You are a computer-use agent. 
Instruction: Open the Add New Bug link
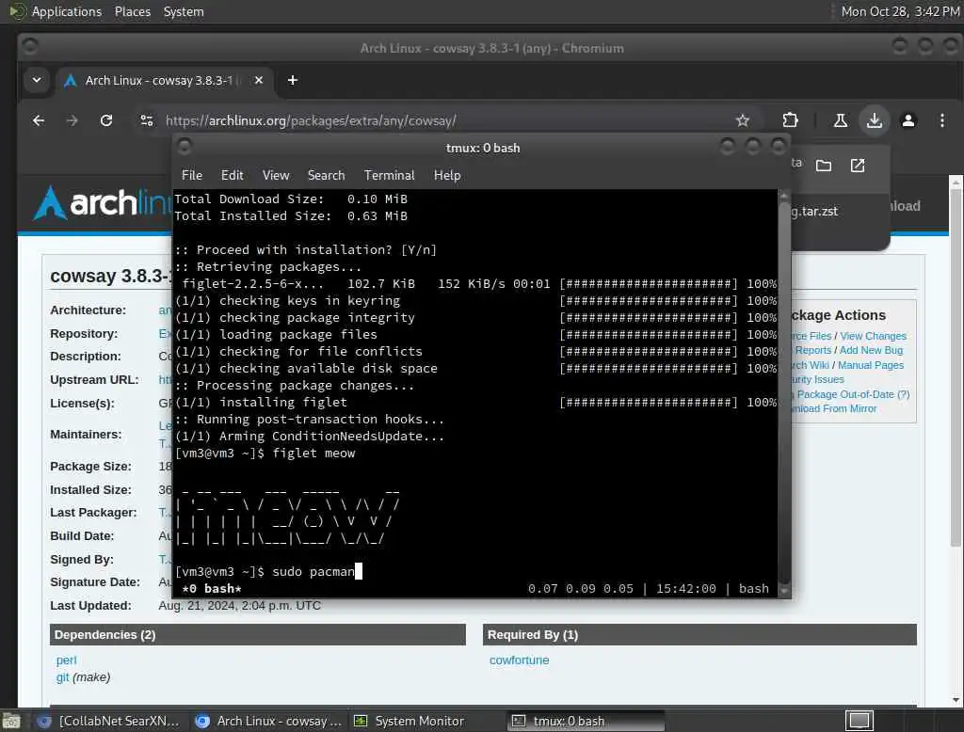[x=871, y=350]
